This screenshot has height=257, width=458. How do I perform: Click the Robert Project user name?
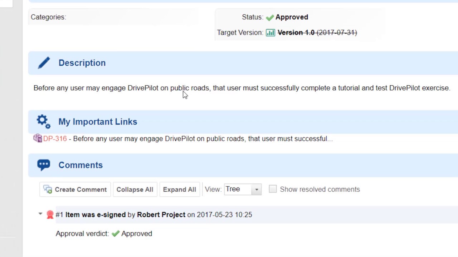pyautogui.click(x=161, y=215)
